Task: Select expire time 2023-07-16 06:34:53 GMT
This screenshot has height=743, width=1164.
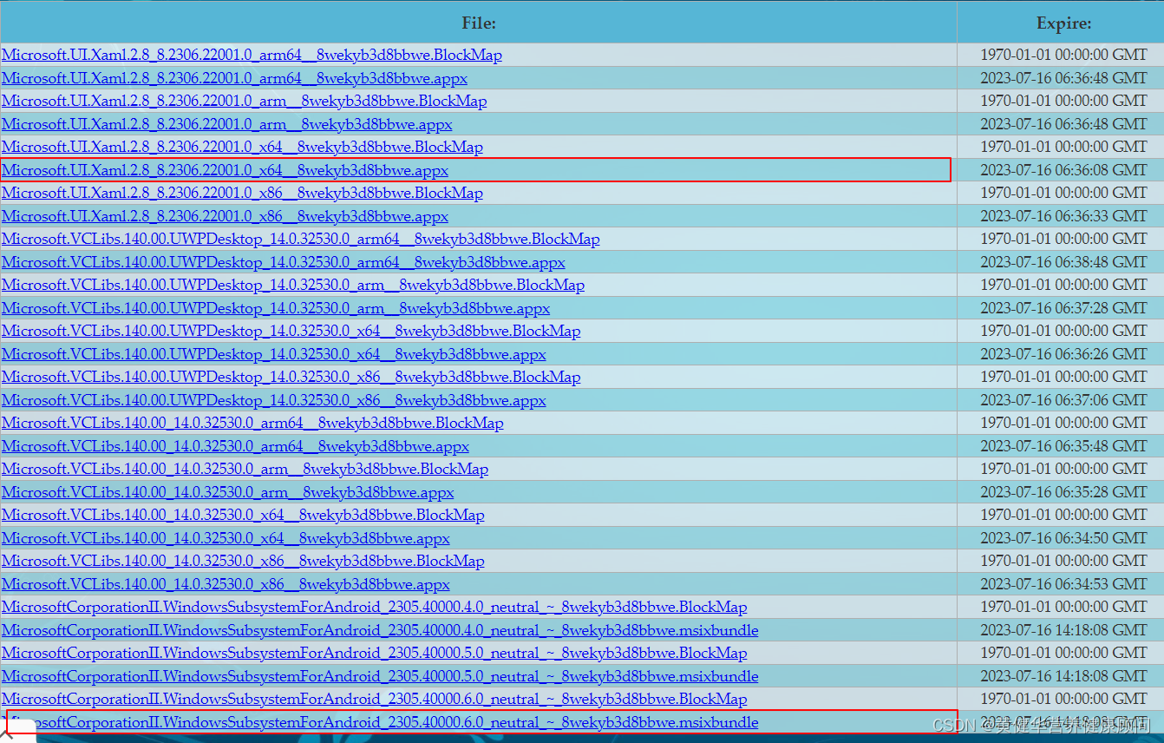Action: (1063, 584)
